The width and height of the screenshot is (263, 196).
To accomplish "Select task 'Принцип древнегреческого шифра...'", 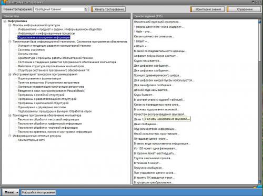I will pyautogui.click(x=157, y=75).
